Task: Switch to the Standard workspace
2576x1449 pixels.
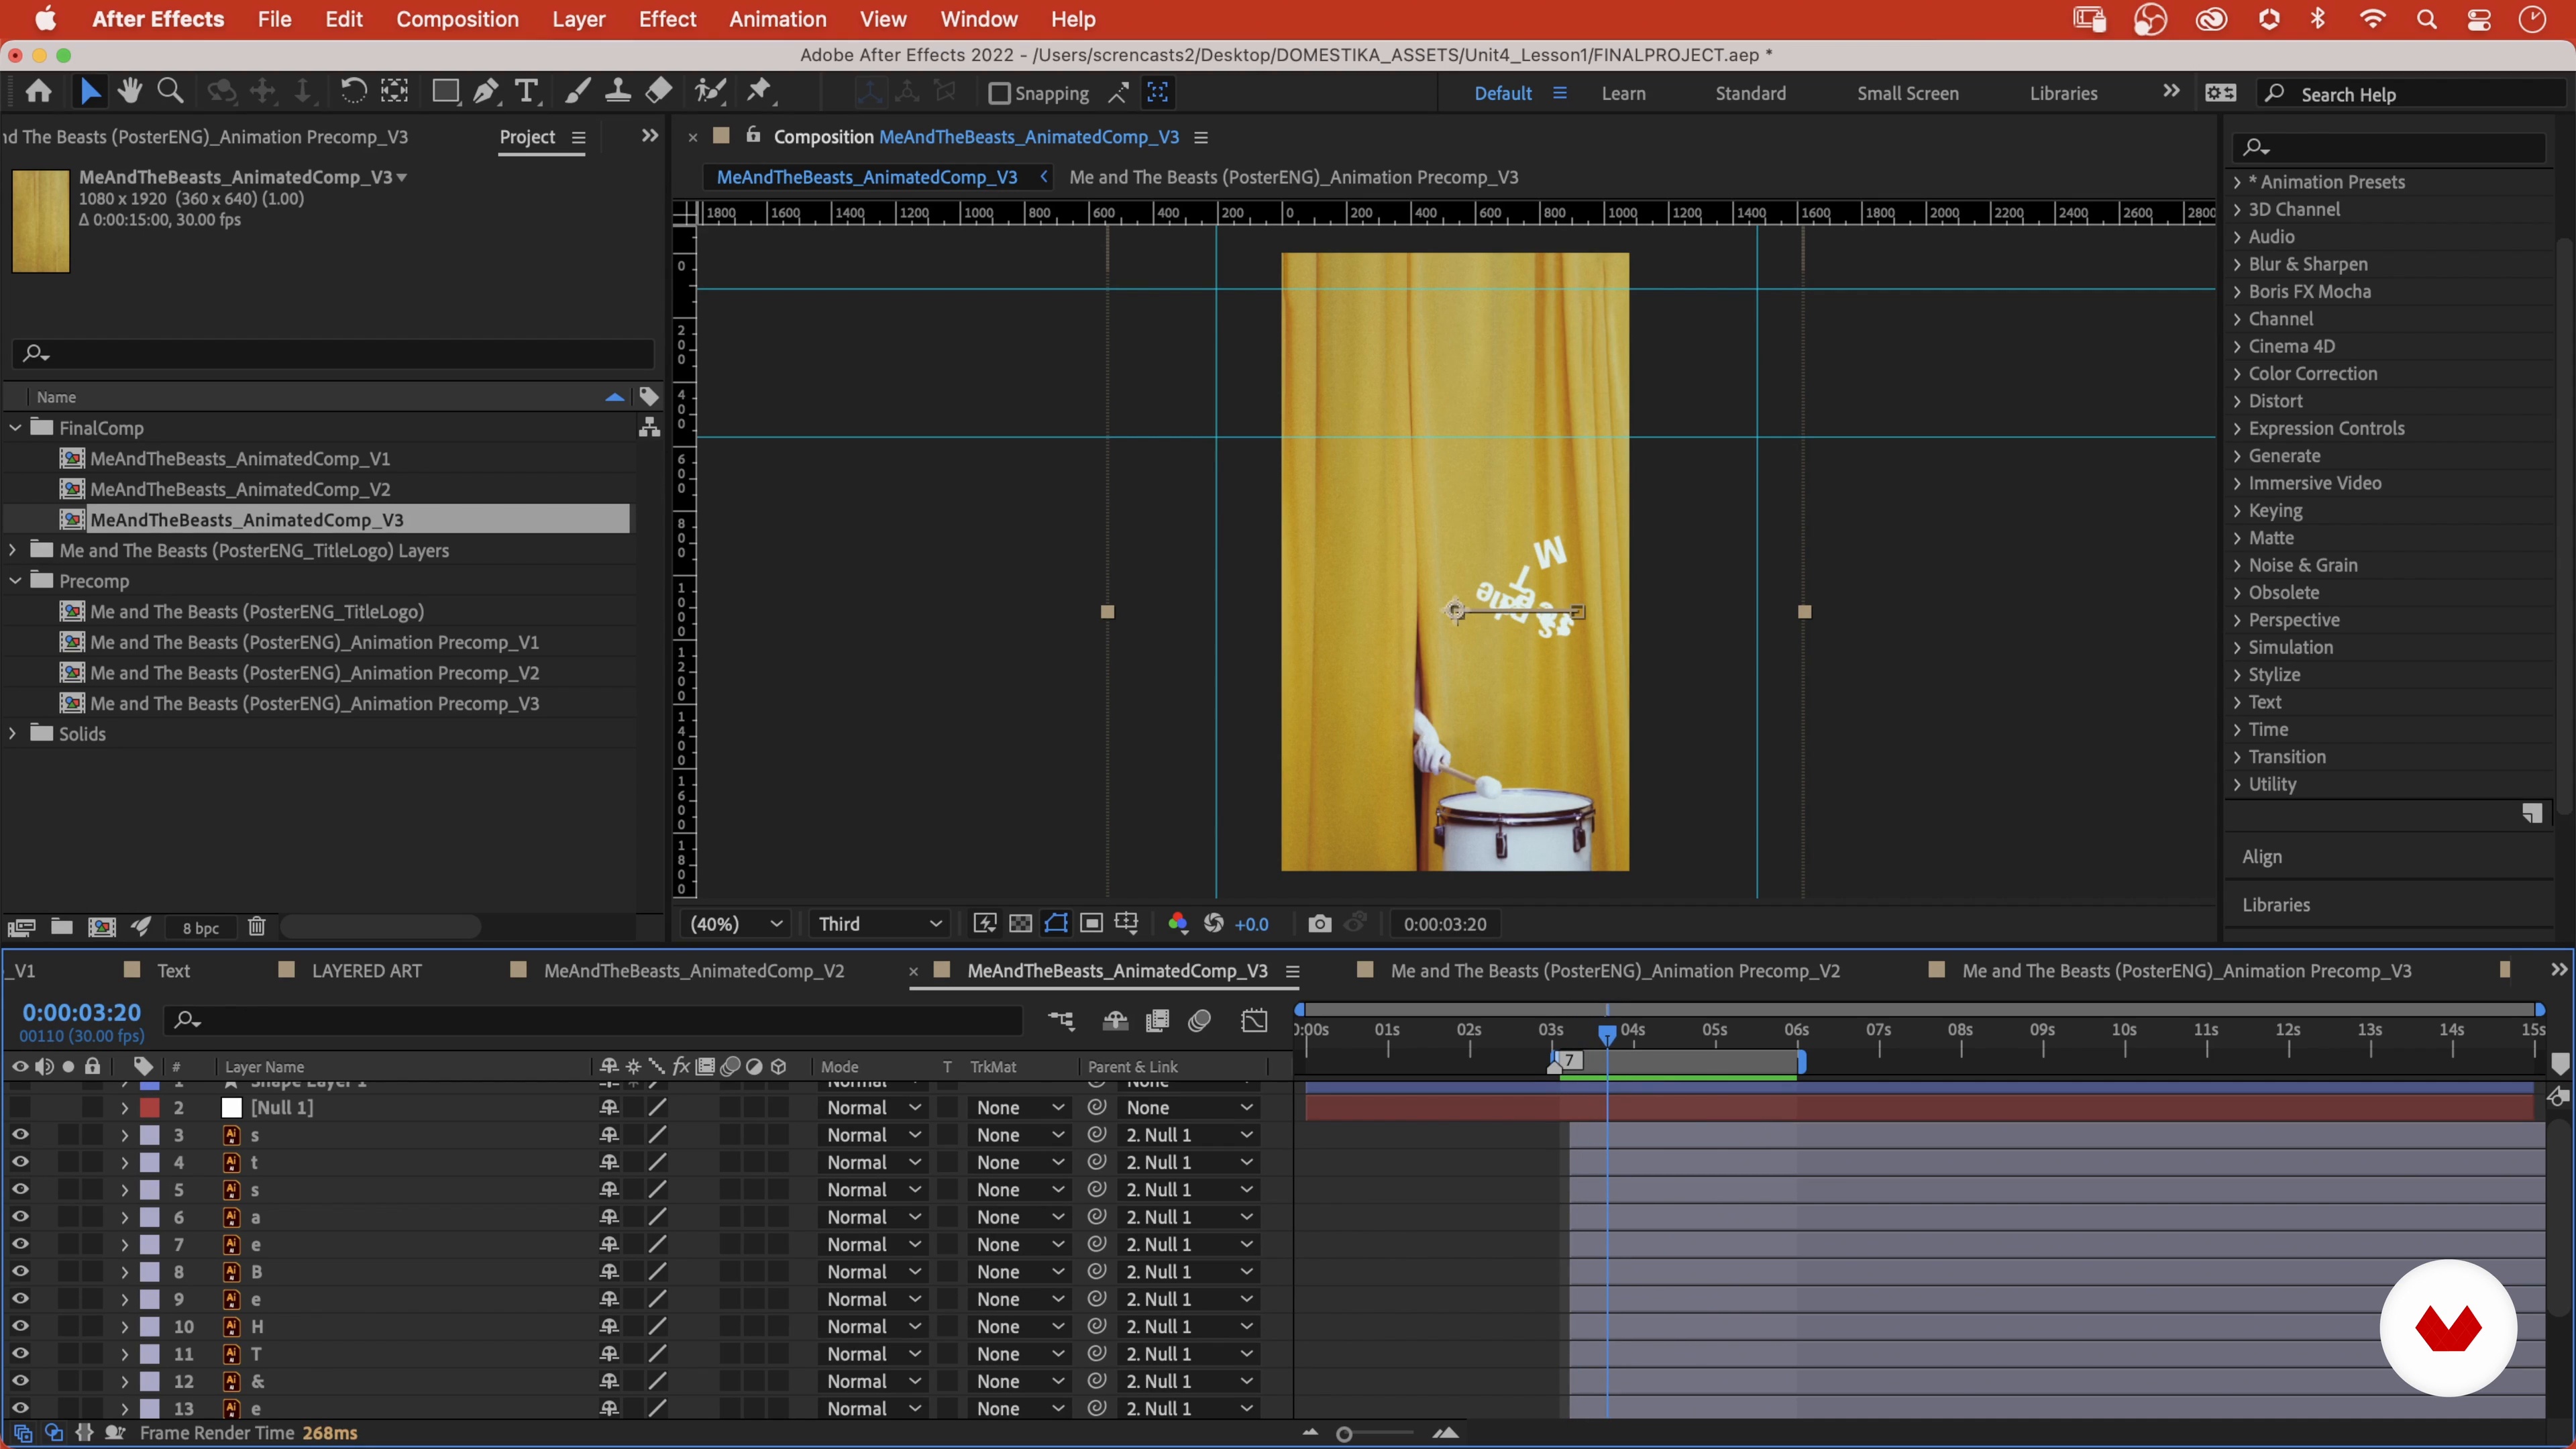Action: pyautogui.click(x=1750, y=93)
